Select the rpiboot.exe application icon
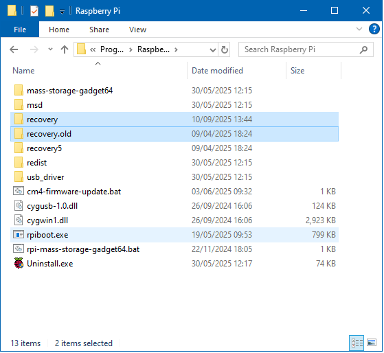The height and width of the screenshot is (353, 384). [19, 235]
